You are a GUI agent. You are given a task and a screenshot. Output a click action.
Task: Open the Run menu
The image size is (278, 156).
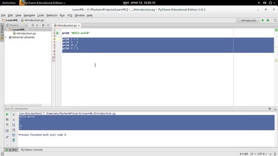coord(62,16)
